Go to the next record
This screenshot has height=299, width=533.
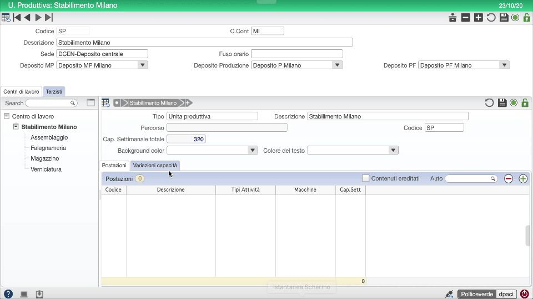point(38,18)
